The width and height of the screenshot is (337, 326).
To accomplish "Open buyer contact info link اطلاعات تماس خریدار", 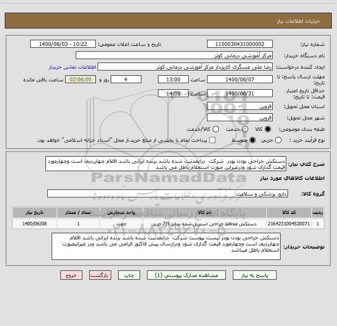I will tap(72, 67).
